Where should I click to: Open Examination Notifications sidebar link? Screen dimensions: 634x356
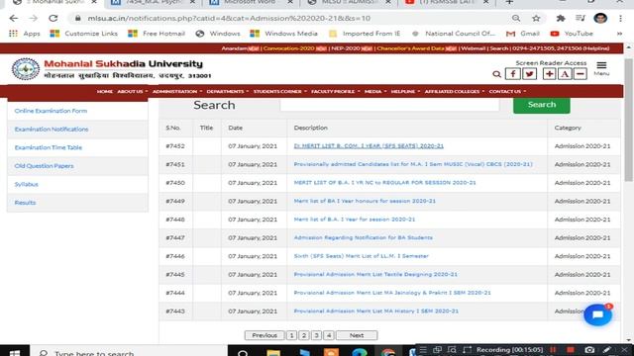[x=52, y=130]
